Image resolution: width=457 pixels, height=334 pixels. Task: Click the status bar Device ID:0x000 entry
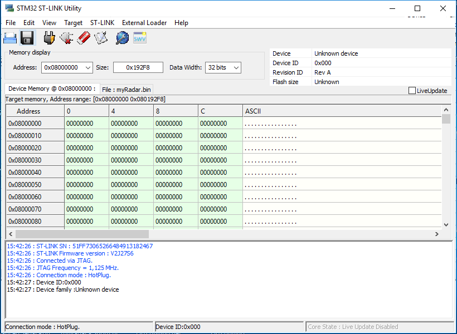click(230, 327)
